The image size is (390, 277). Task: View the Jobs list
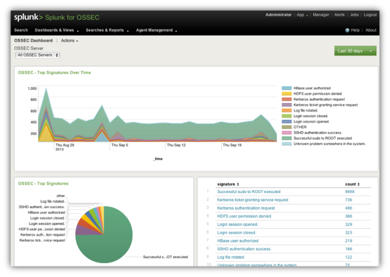[x=354, y=15]
